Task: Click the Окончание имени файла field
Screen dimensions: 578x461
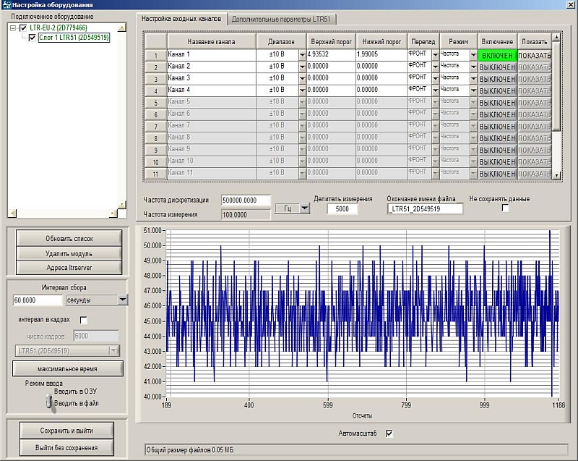Action: pyautogui.click(x=425, y=209)
